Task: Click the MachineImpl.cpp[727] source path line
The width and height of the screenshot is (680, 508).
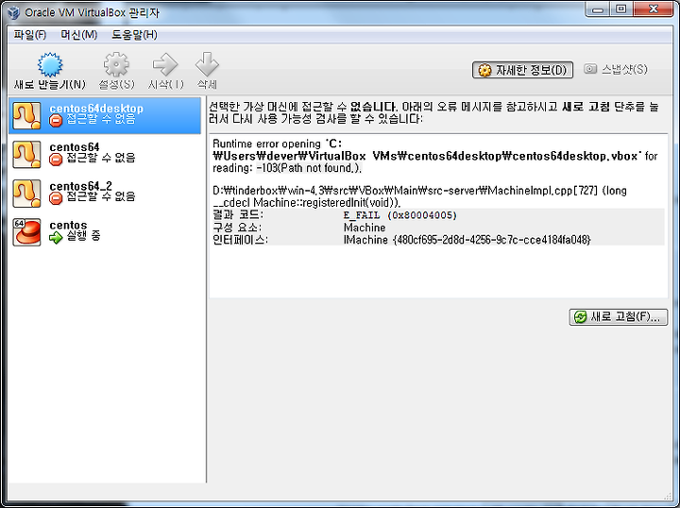Action: click(419, 191)
